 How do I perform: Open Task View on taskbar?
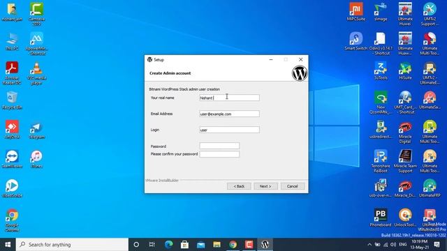tap(152, 245)
